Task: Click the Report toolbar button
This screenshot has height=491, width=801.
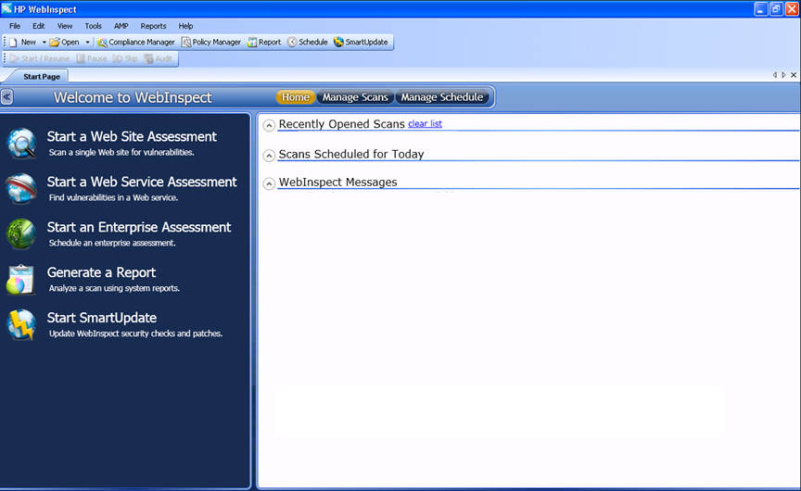Action: coord(264,43)
